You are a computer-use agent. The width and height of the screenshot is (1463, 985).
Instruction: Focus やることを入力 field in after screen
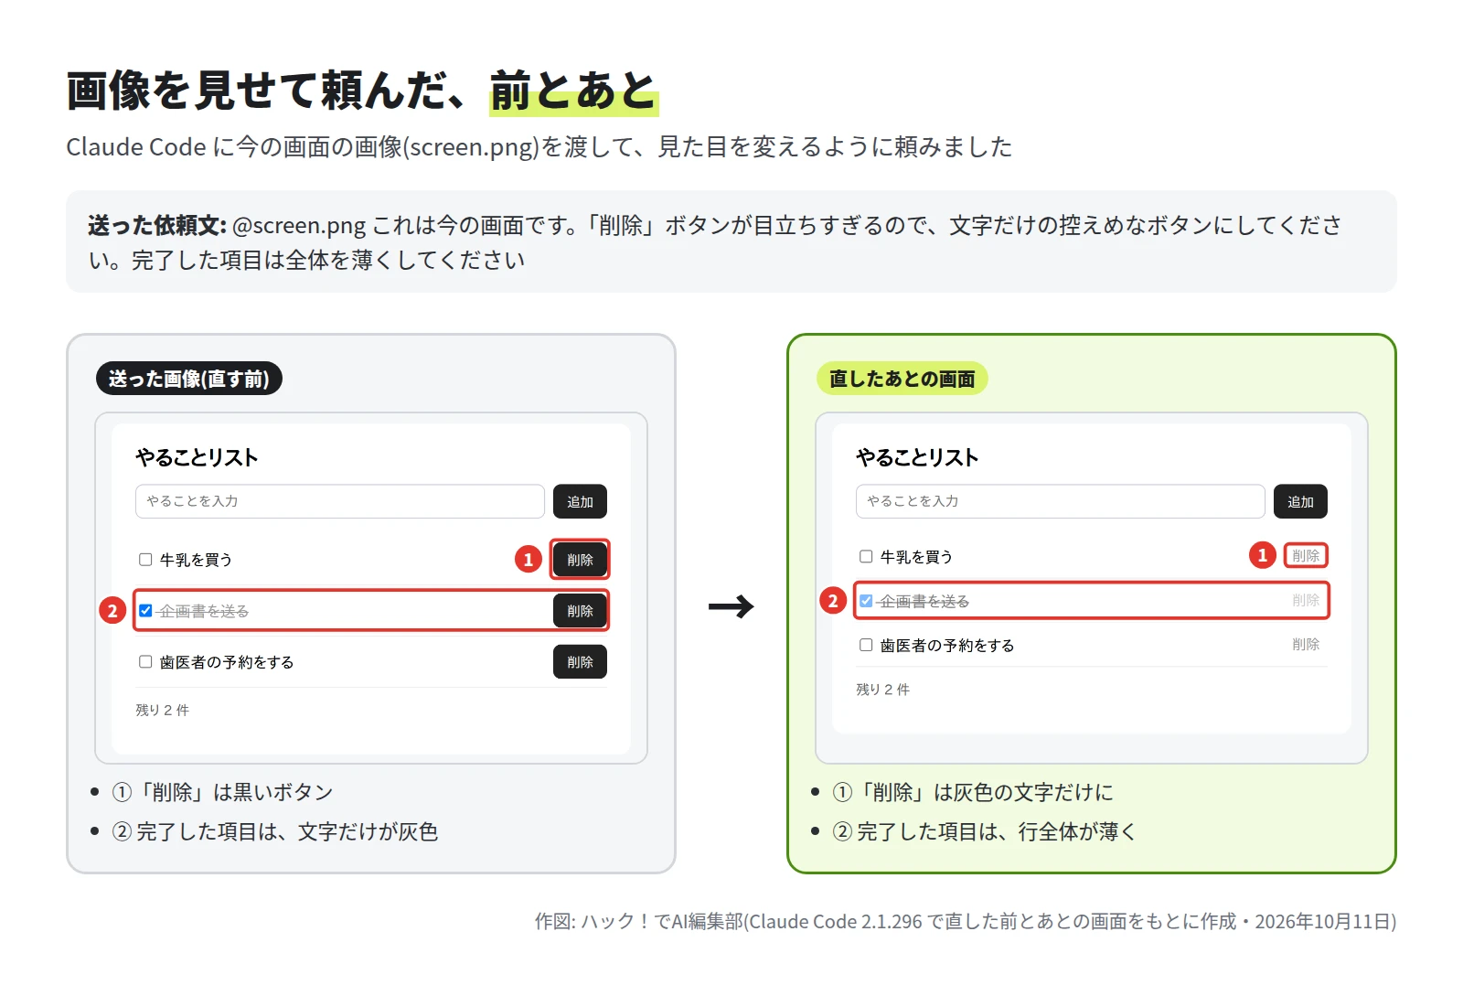pos(1061,502)
